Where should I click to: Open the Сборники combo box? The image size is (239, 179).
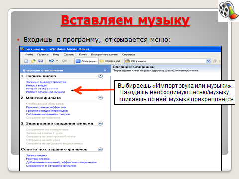[x=168, y=61]
